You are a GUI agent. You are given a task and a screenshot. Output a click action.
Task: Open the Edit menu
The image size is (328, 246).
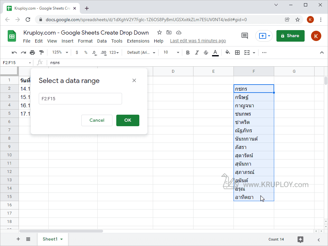[39, 41]
